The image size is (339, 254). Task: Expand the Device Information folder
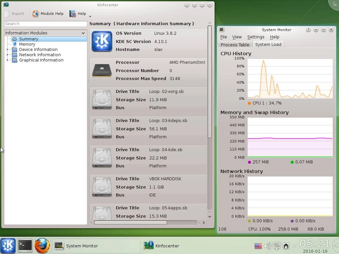point(7,50)
